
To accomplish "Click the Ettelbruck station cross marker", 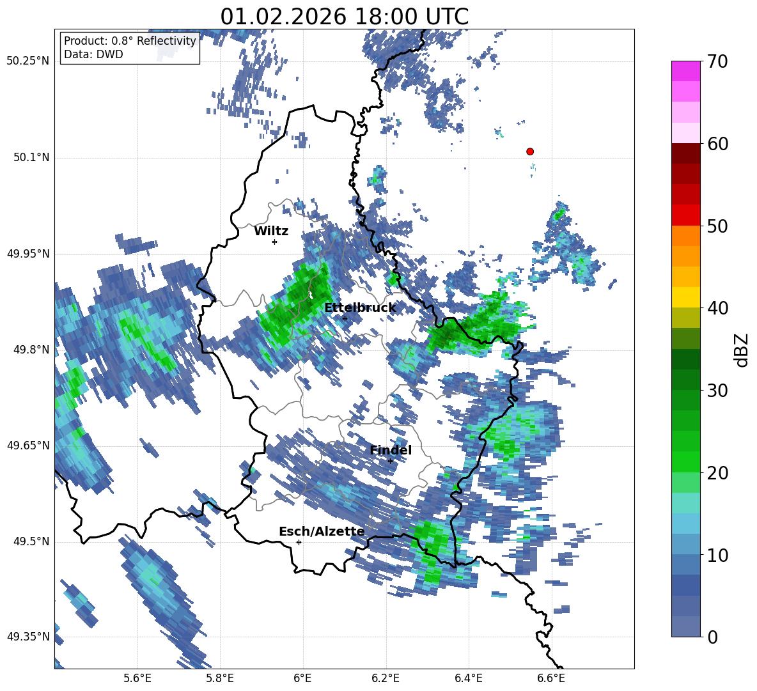I will pos(345,318).
